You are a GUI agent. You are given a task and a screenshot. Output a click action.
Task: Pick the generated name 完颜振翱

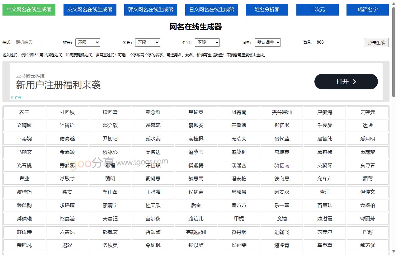coord(196,232)
